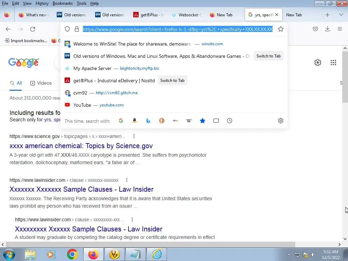Select the All search filter
The image size is (348, 261).
click(16, 83)
